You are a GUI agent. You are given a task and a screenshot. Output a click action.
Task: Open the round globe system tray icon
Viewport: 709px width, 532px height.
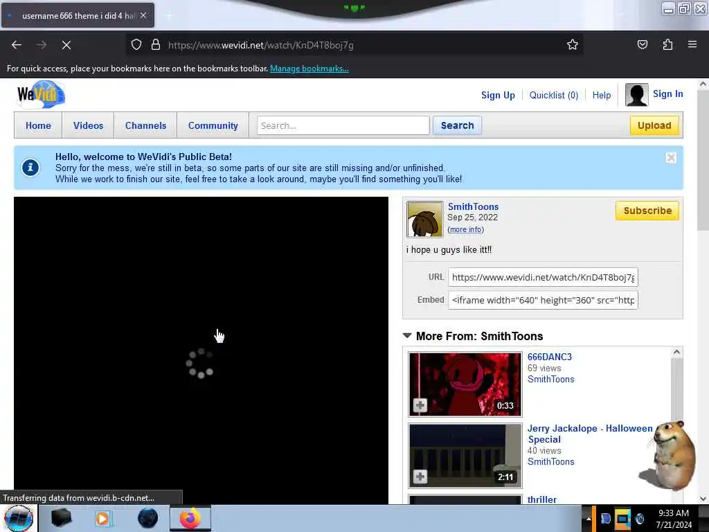[x=640, y=518]
